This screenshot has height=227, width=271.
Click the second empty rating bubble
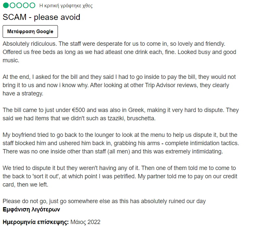[x=13, y=5]
